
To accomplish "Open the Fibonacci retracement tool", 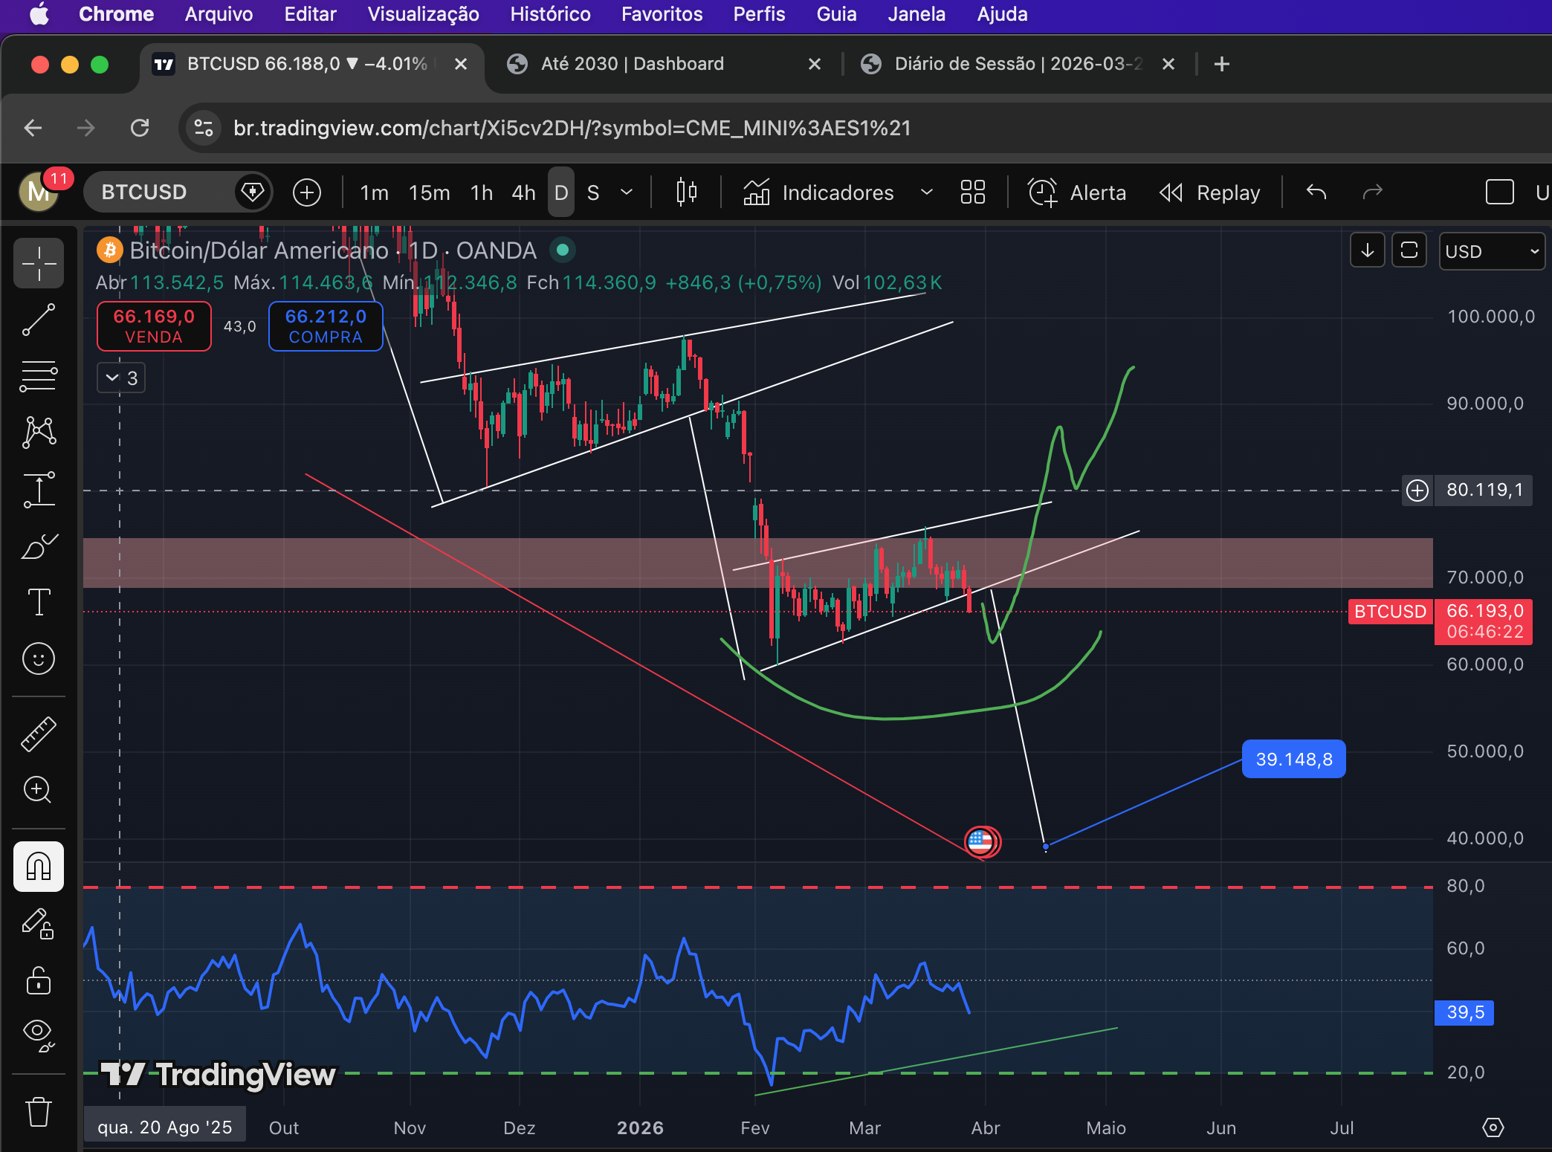I will (39, 376).
